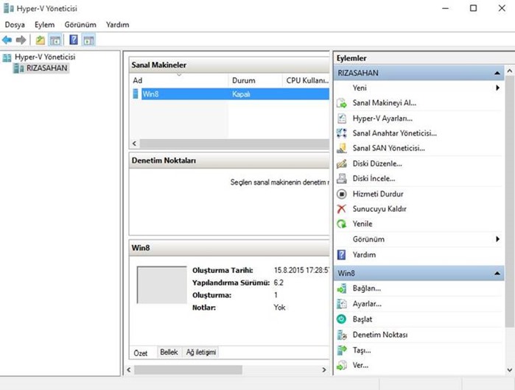Expand the Yeni submenu arrow
This screenshot has width=515, height=390.
point(497,88)
